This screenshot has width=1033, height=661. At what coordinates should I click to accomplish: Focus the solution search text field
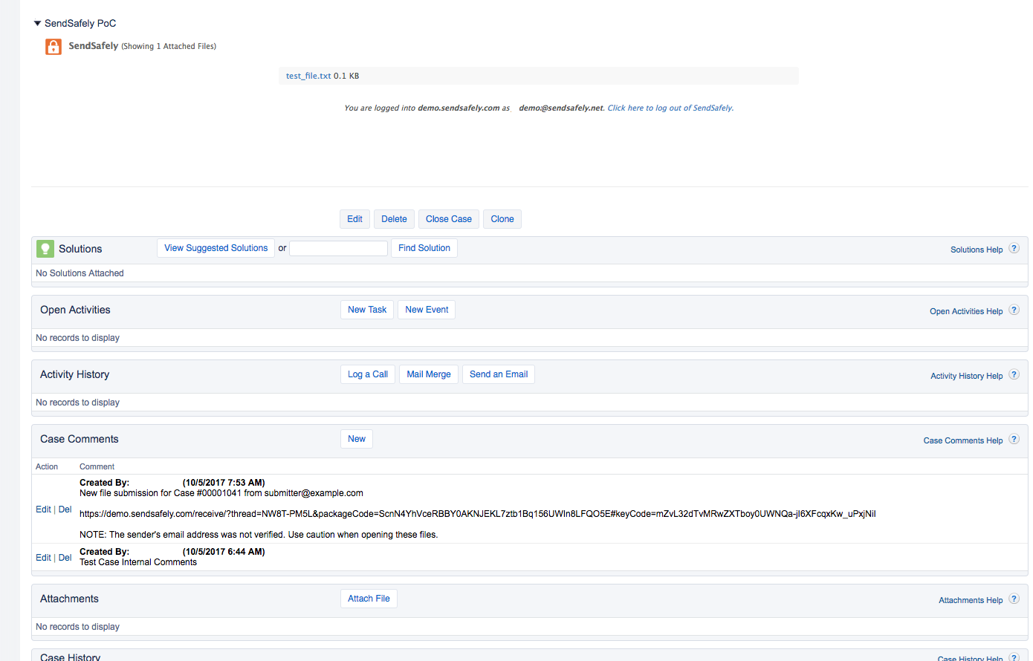tap(338, 248)
